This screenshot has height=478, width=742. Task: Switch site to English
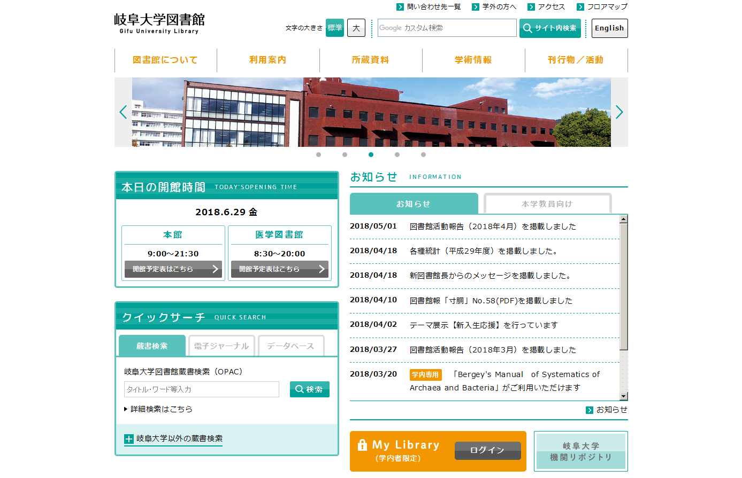pyautogui.click(x=610, y=28)
